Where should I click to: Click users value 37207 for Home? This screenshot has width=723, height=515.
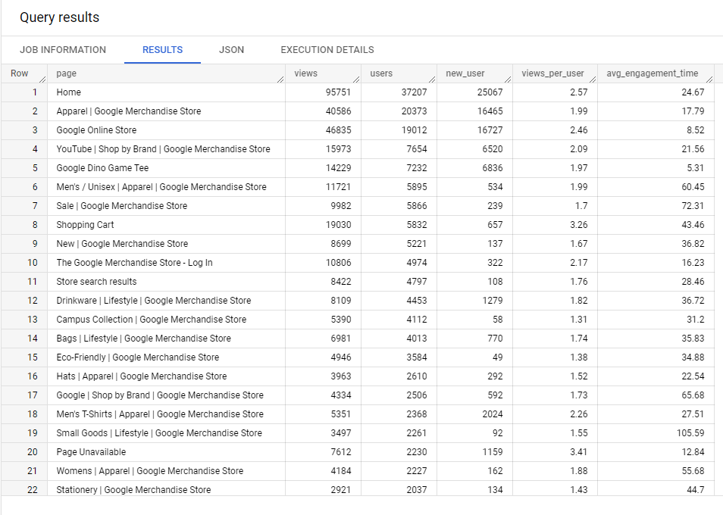tap(414, 92)
